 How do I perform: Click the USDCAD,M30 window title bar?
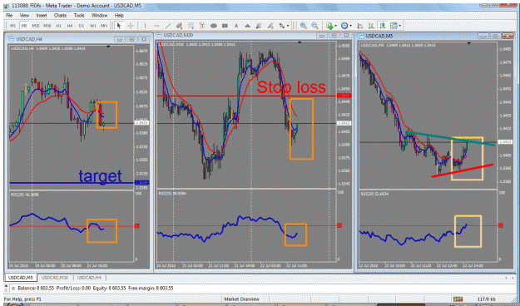tap(254, 35)
